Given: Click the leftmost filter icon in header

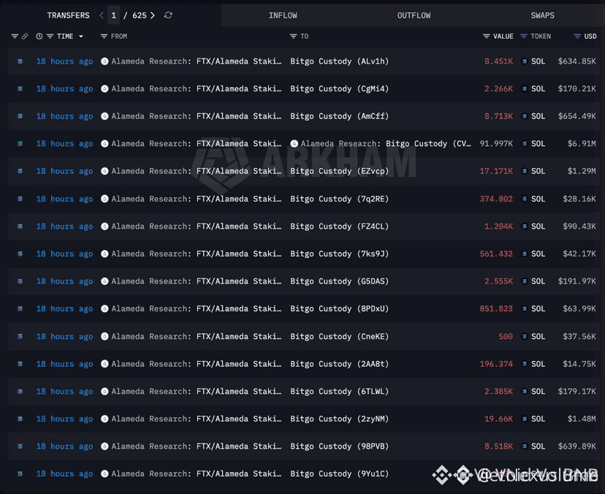Looking at the screenshot, I should coord(15,37).
